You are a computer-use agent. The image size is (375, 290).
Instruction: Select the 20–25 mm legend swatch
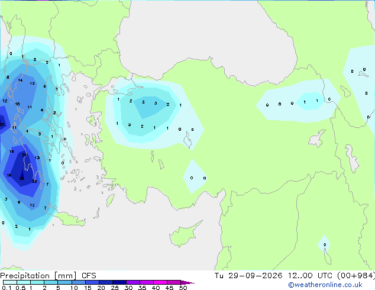(x=105, y=282)
